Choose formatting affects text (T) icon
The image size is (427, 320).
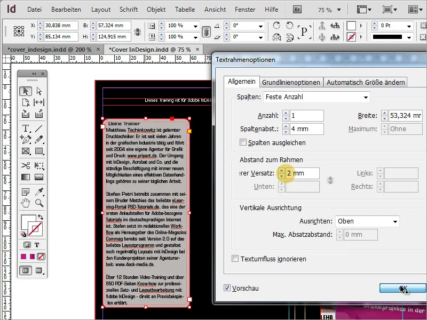tap(37, 245)
